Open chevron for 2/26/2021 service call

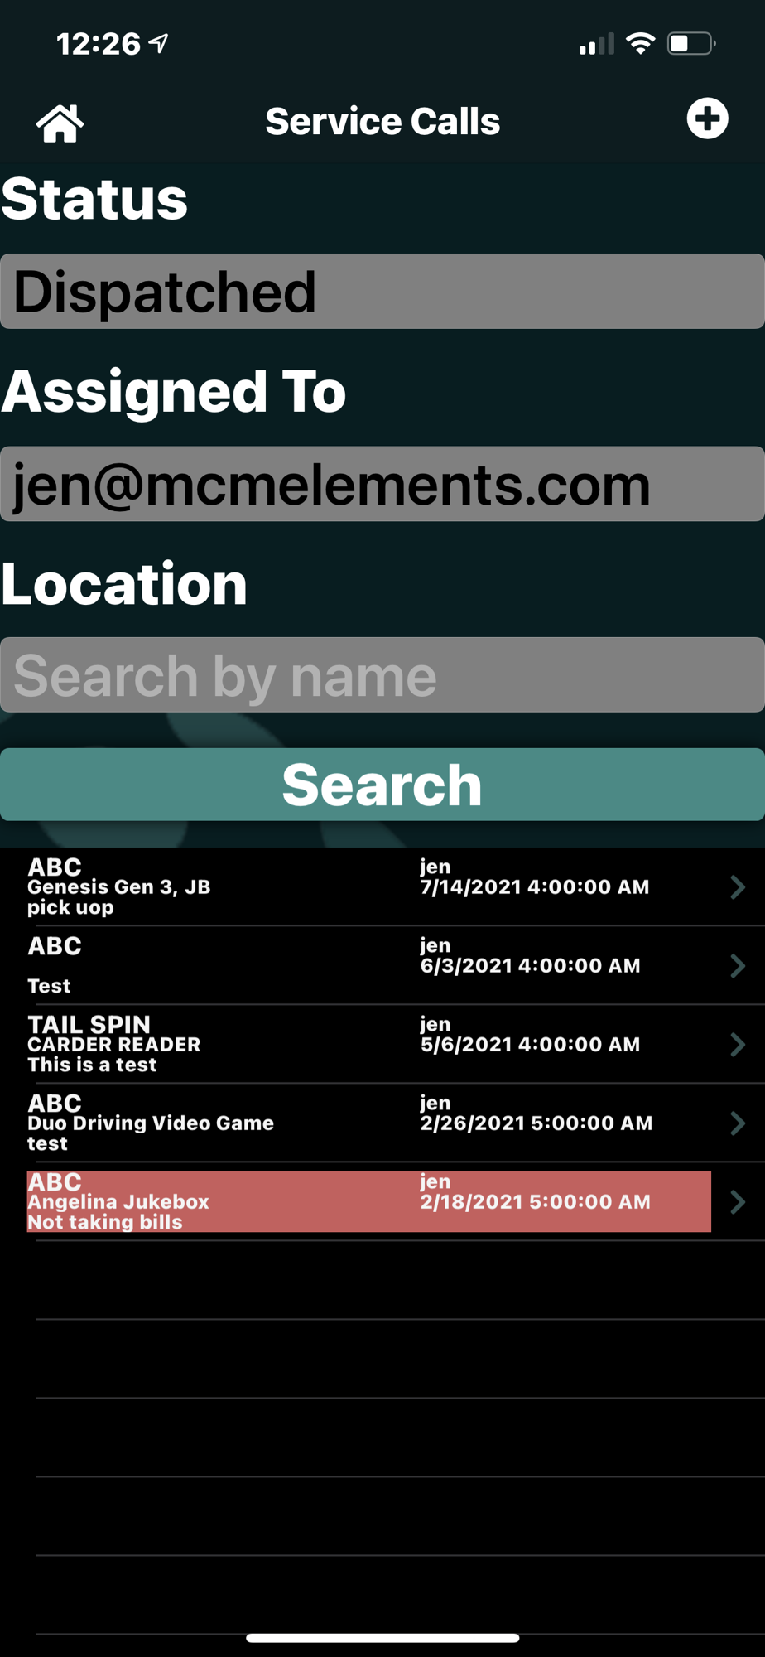738,1123
